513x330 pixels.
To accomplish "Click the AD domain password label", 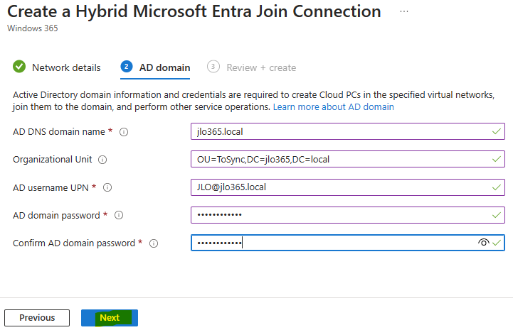I will click(56, 216).
